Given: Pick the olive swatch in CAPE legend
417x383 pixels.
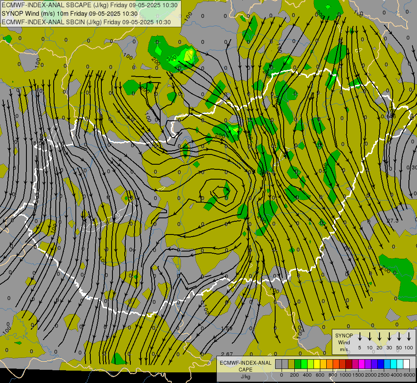Looking at the screenshot, I should click(x=291, y=364).
